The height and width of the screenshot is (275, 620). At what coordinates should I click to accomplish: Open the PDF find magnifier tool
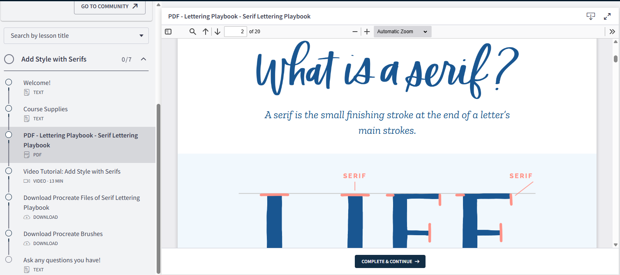pos(192,32)
